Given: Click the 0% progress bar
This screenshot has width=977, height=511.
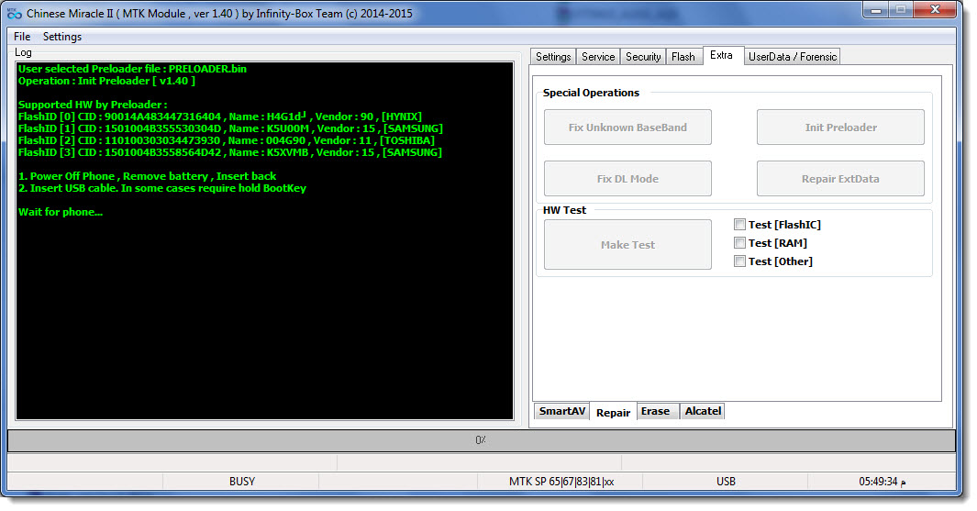Looking at the screenshot, I should (x=481, y=440).
